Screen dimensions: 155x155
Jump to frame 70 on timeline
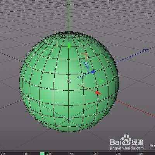(118, 154)
